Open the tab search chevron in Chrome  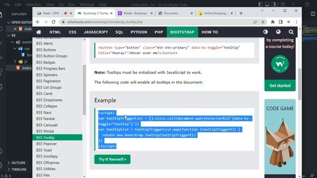262,11
